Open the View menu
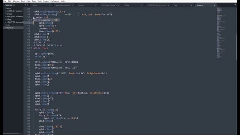The image size is (240, 135). 28,1
